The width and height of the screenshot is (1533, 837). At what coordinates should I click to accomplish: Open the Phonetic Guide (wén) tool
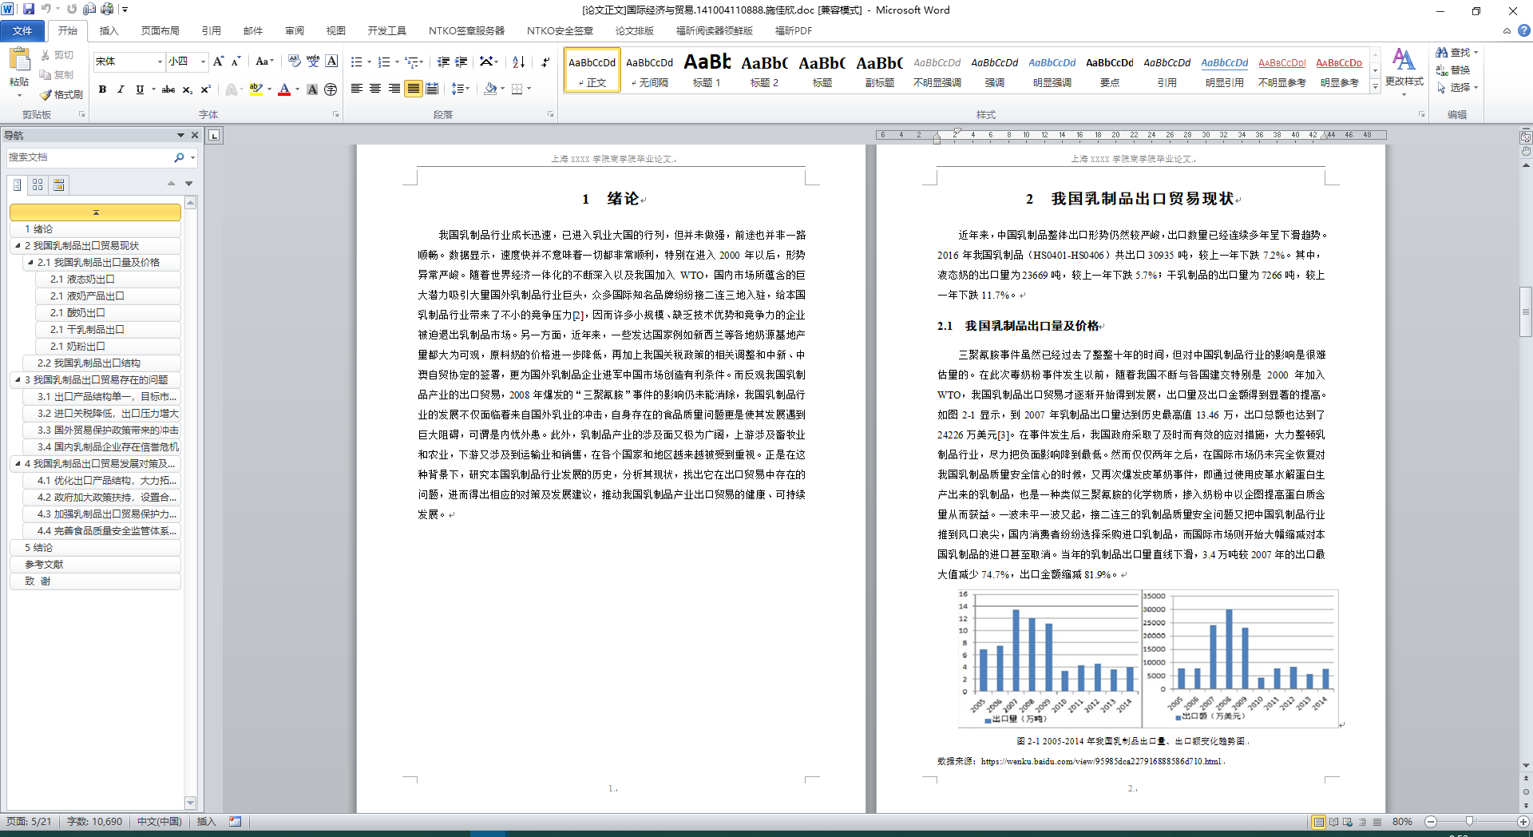313,61
